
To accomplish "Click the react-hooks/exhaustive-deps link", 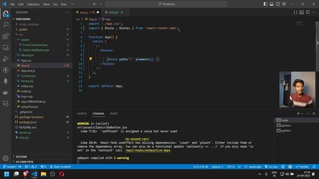I will click(148, 150).
